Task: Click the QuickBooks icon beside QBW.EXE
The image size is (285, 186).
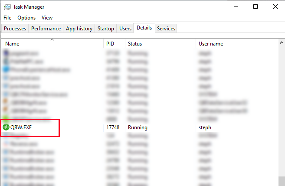Action: pos(6,127)
